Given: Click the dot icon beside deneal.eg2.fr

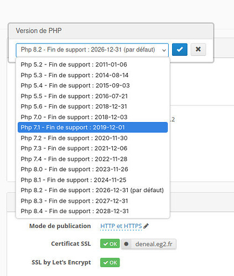Looking at the screenshot, I should pos(126,244).
